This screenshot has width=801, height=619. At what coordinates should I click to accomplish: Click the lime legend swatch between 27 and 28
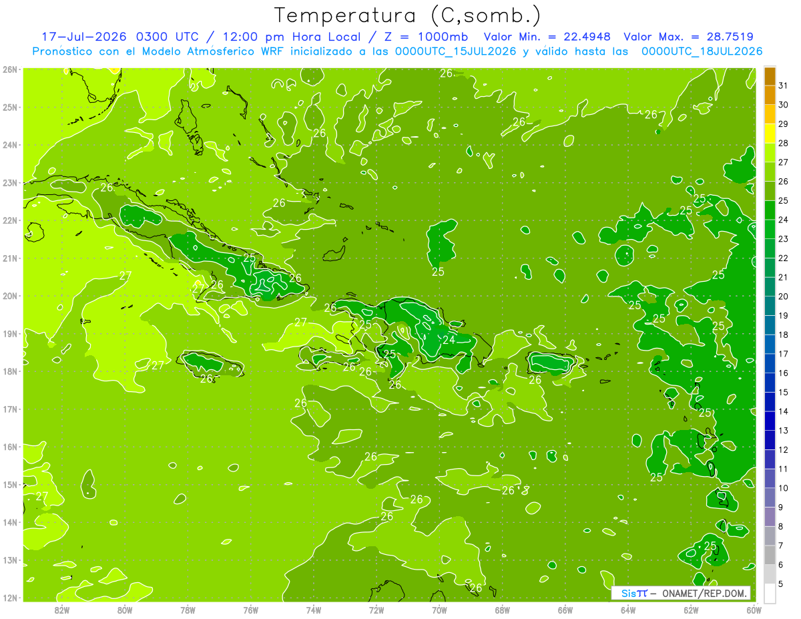click(x=770, y=152)
